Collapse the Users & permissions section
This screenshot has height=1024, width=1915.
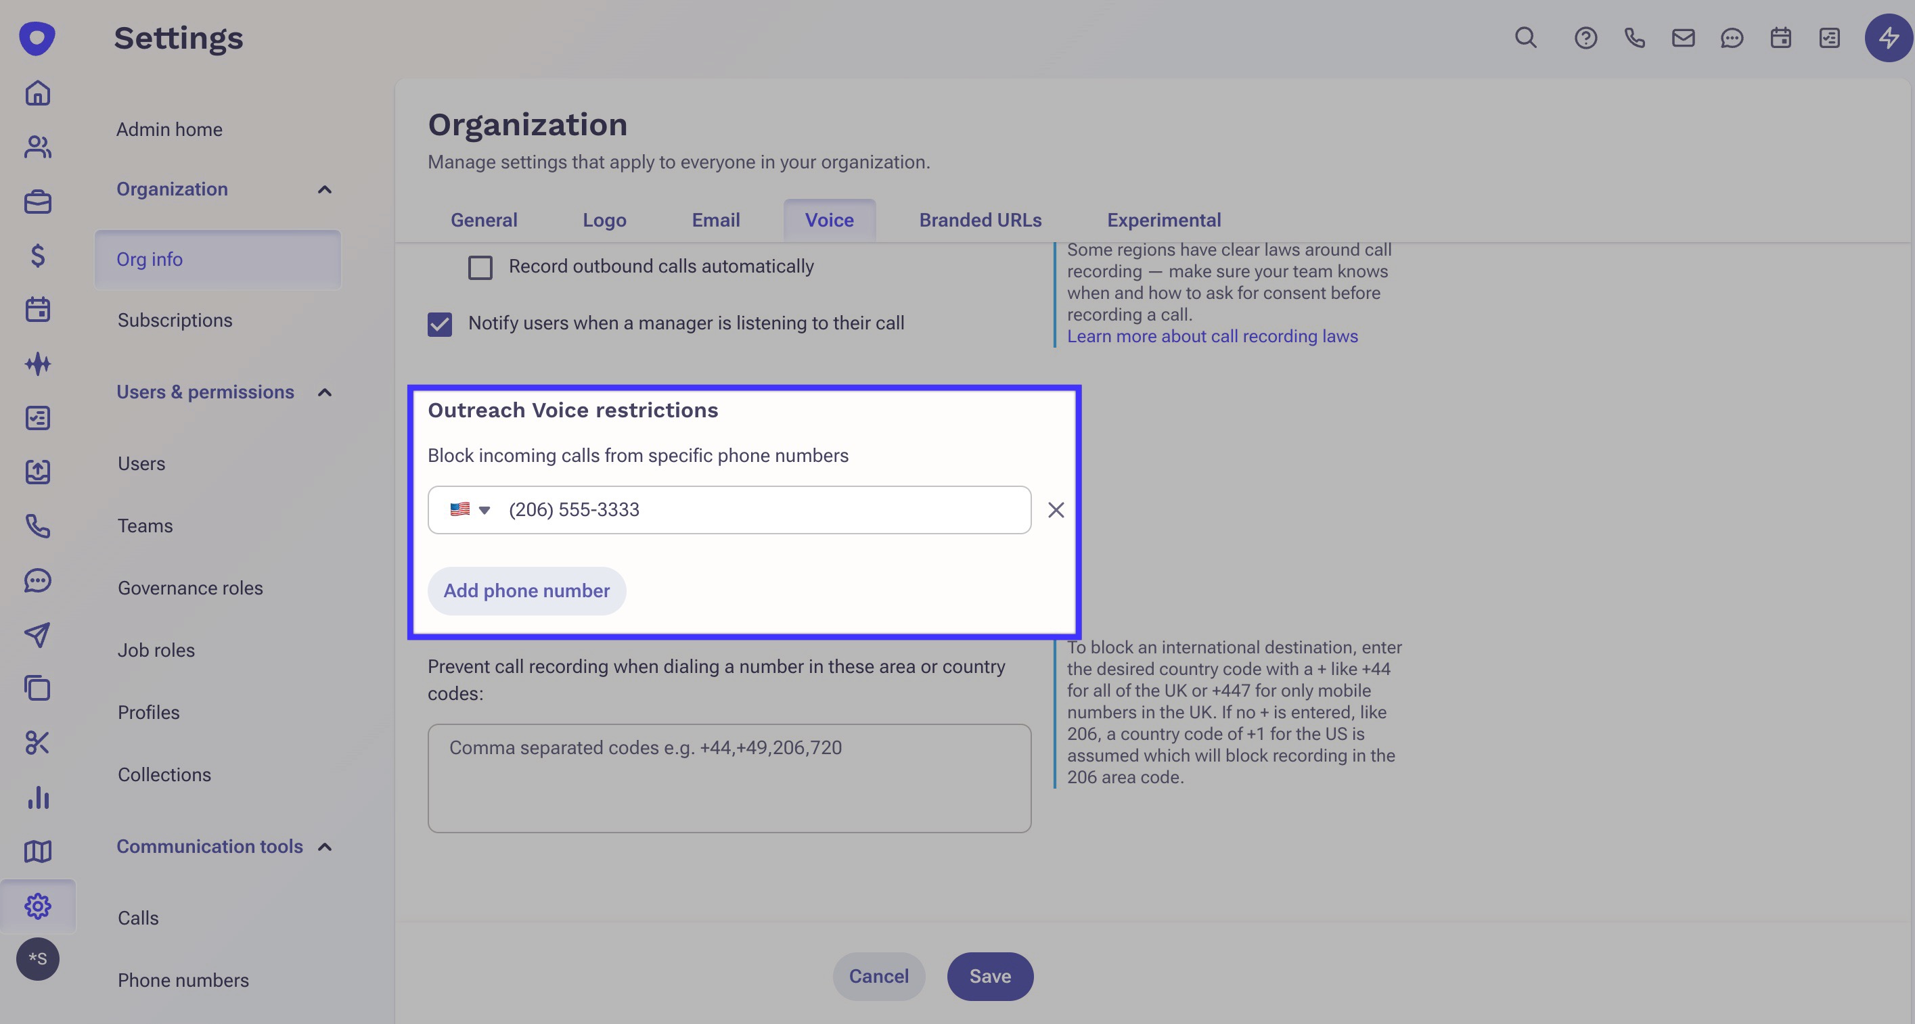point(324,392)
